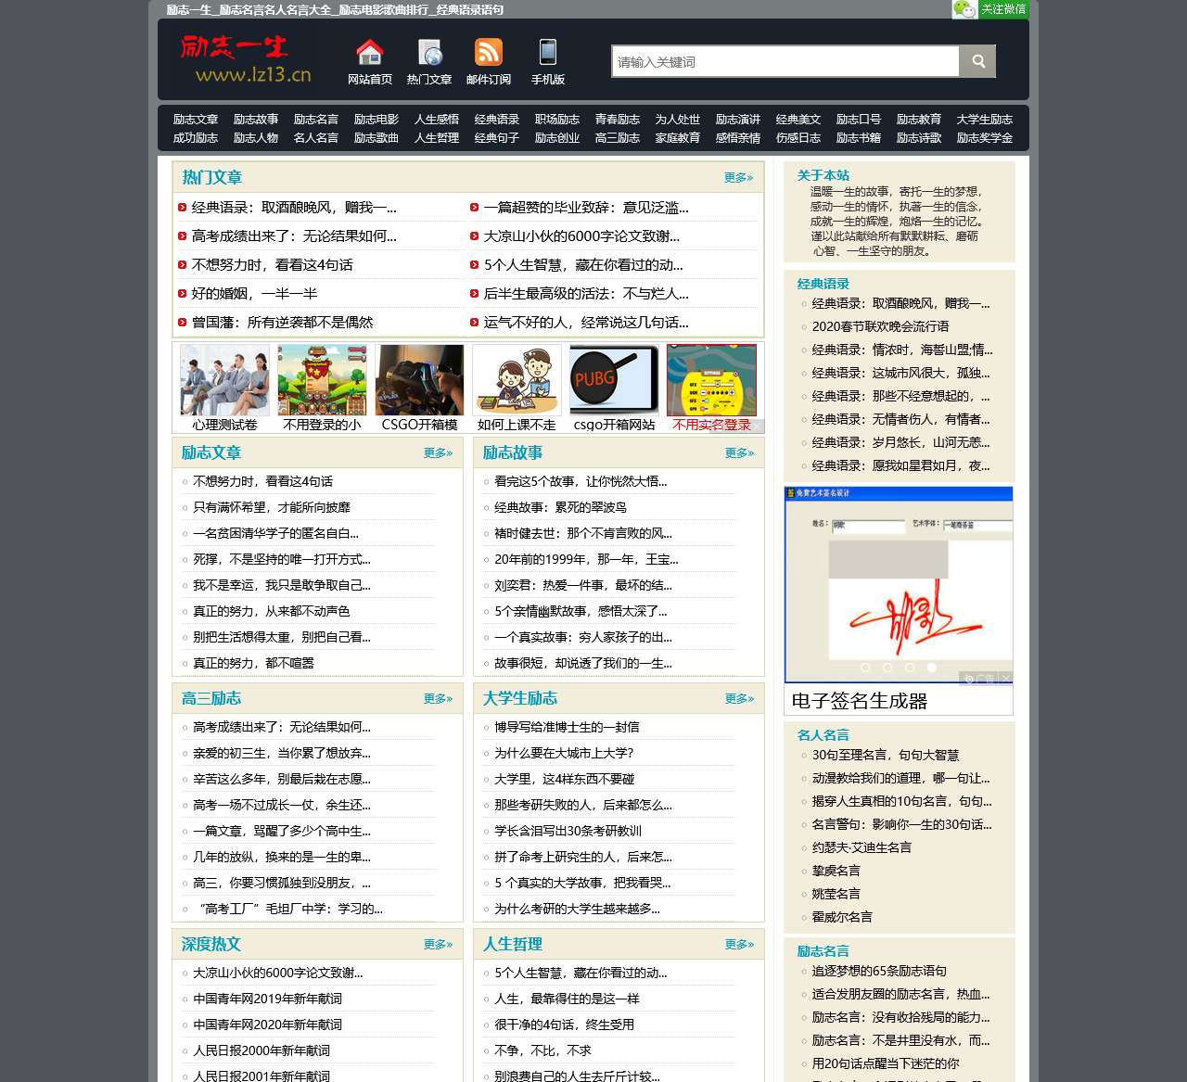Open article 不争，不比，不求
The image size is (1187, 1082).
click(x=542, y=1051)
